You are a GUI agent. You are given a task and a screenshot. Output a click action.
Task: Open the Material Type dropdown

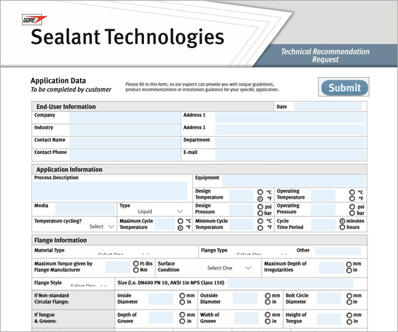[x=123, y=254]
